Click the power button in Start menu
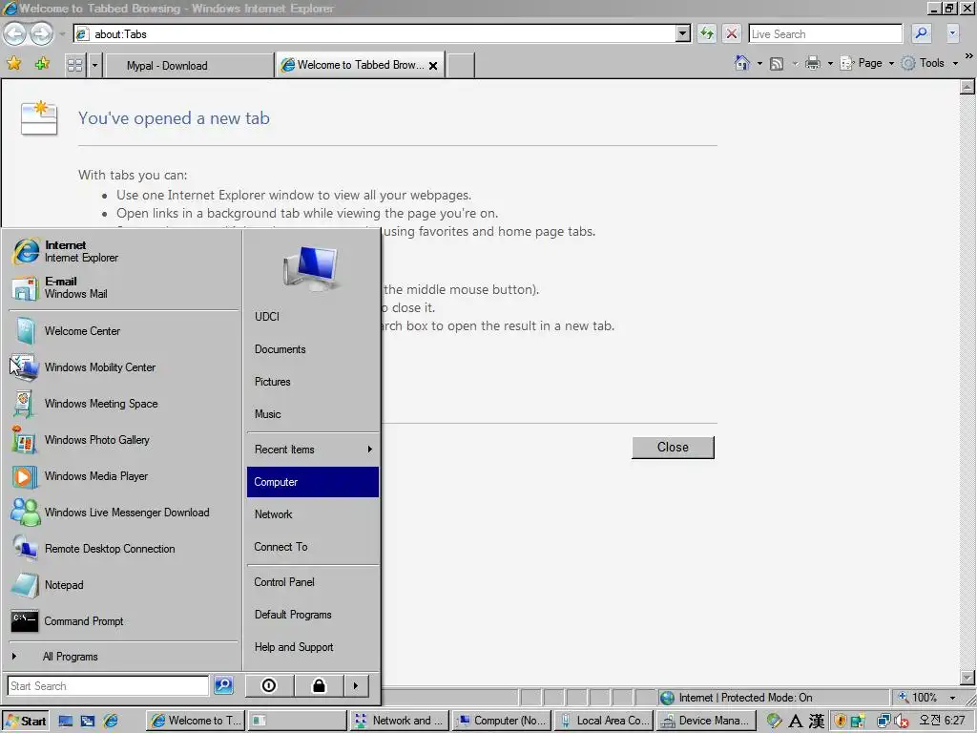Image resolution: width=977 pixels, height=733 pixels. (x=269, y=685)
